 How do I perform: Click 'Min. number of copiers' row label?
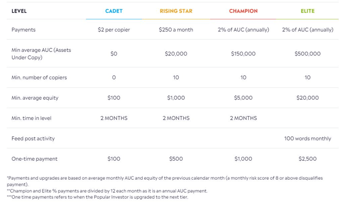coord(39,78)
